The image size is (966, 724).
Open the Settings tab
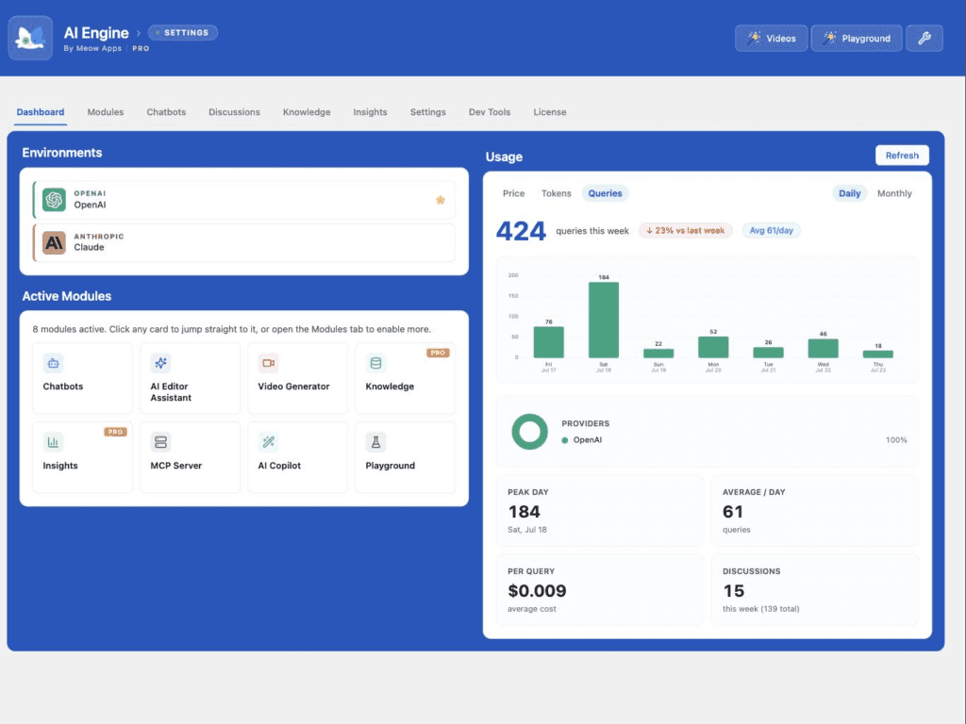click(x=428, y=112)
